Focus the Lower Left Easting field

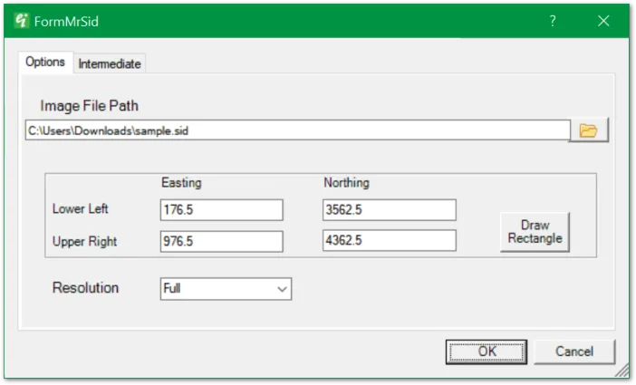(221, 210)
